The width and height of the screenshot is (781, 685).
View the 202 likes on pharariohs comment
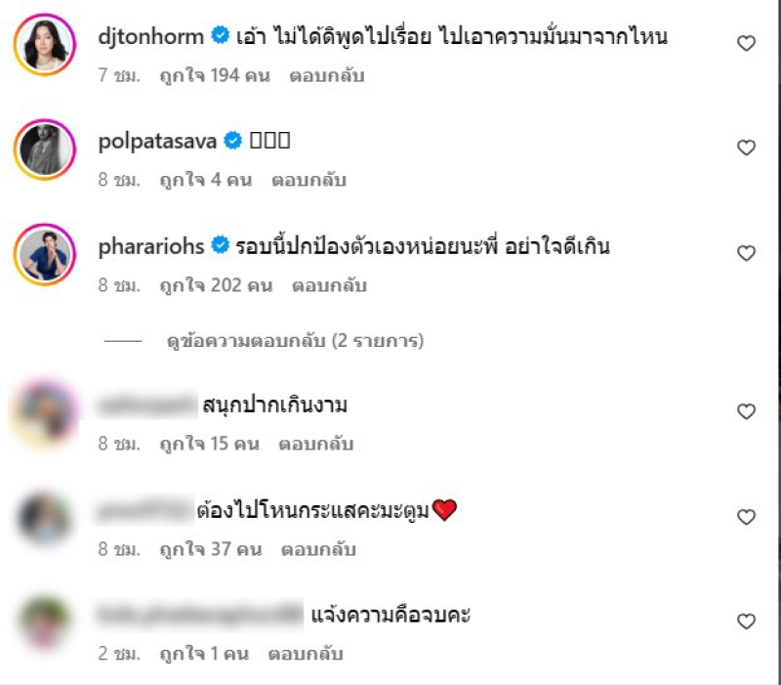pos(216,285)
